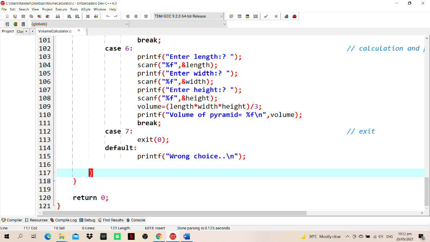Viewport: 430px width, 242px height.
Task: Open the profiling analysis chart icon
Action: coord(286,16)
